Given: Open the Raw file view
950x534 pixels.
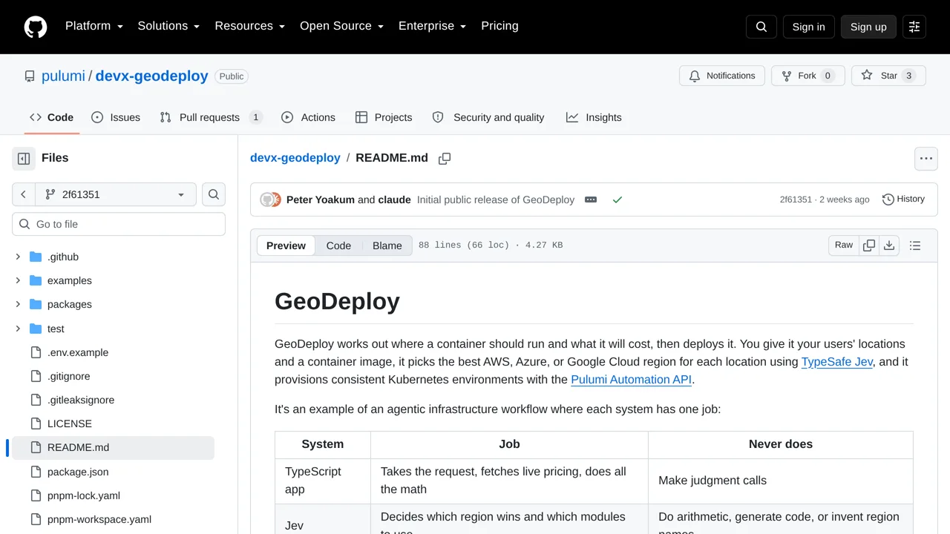Looking at the screenshot, I should click(x=844, y=245).
